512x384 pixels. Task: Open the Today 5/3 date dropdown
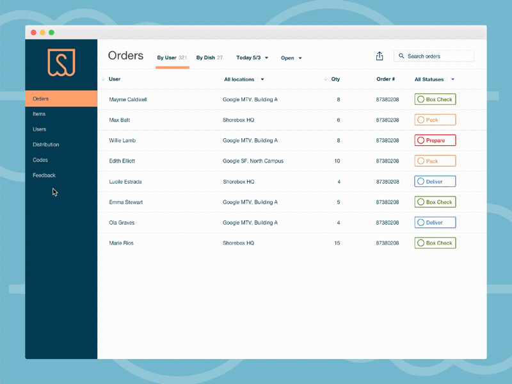pos(252,58)
